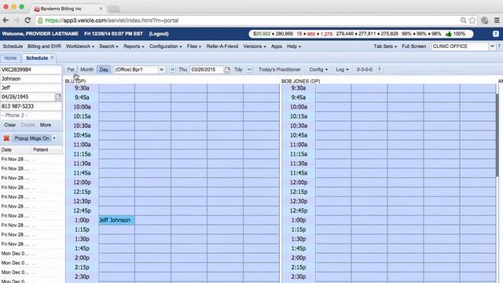Click the red X icon by Popup Msgs

(x=6, y=138)
